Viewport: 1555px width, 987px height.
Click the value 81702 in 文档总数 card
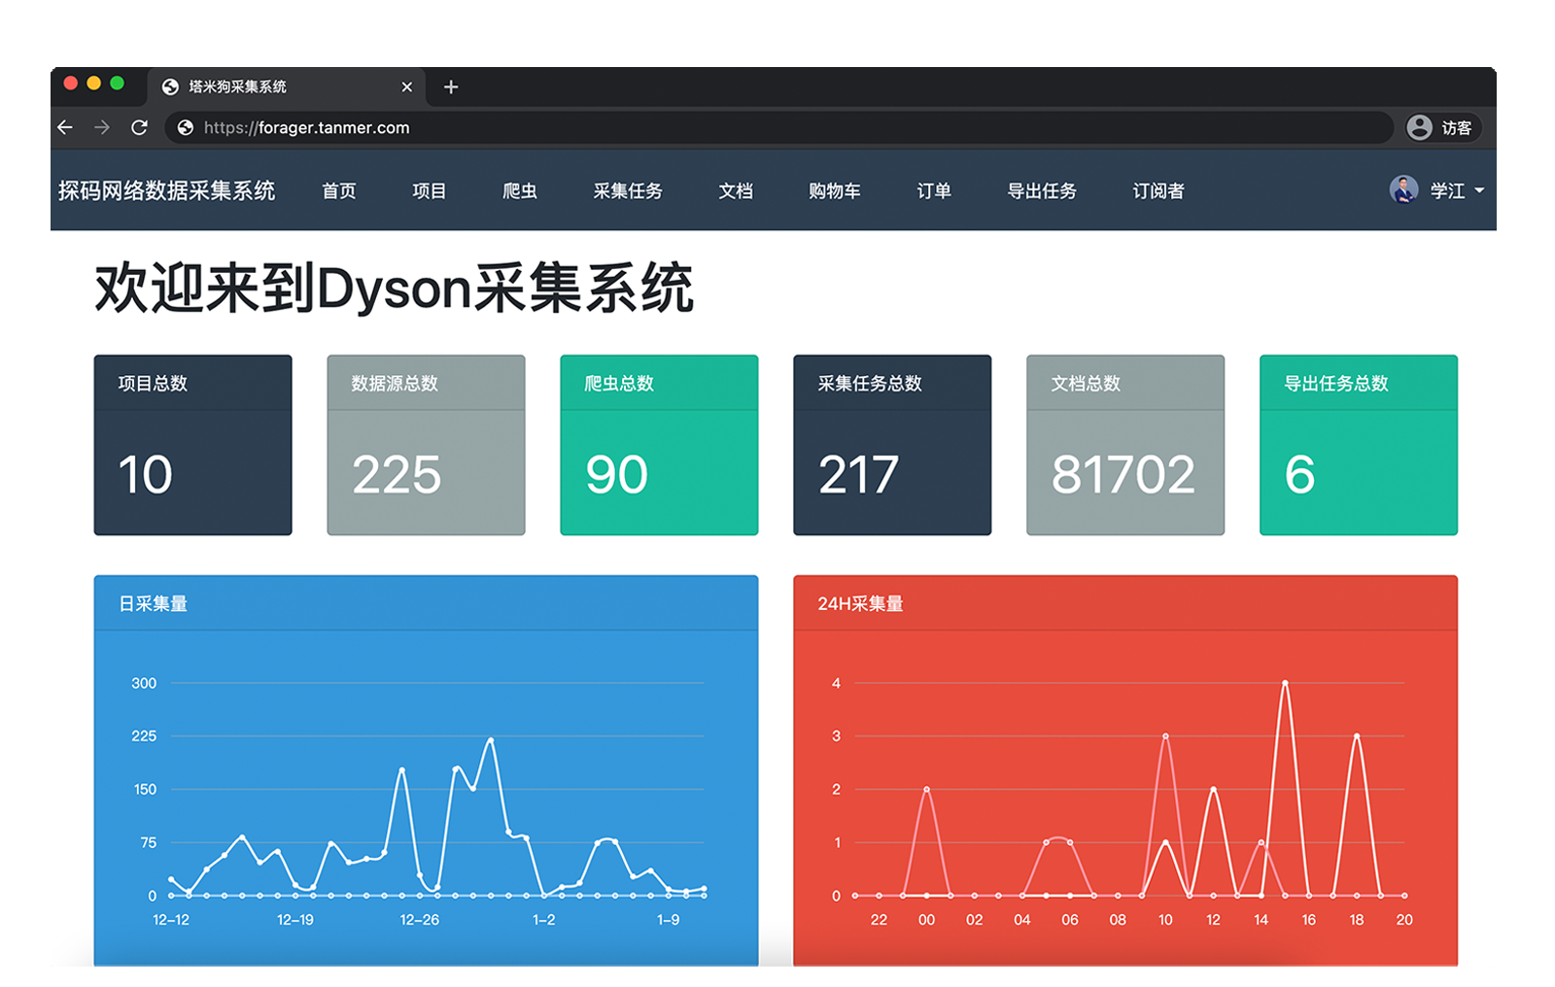coord(1123,474)
